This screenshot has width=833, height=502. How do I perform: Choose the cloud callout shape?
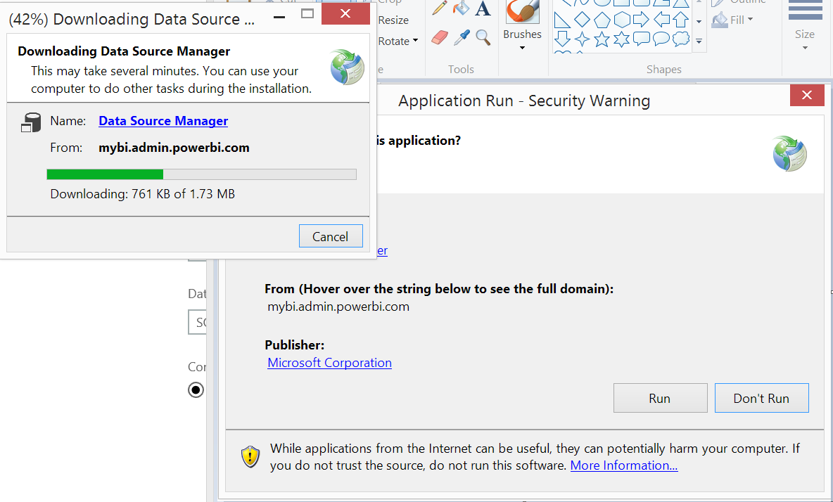[x=681, y=39]
